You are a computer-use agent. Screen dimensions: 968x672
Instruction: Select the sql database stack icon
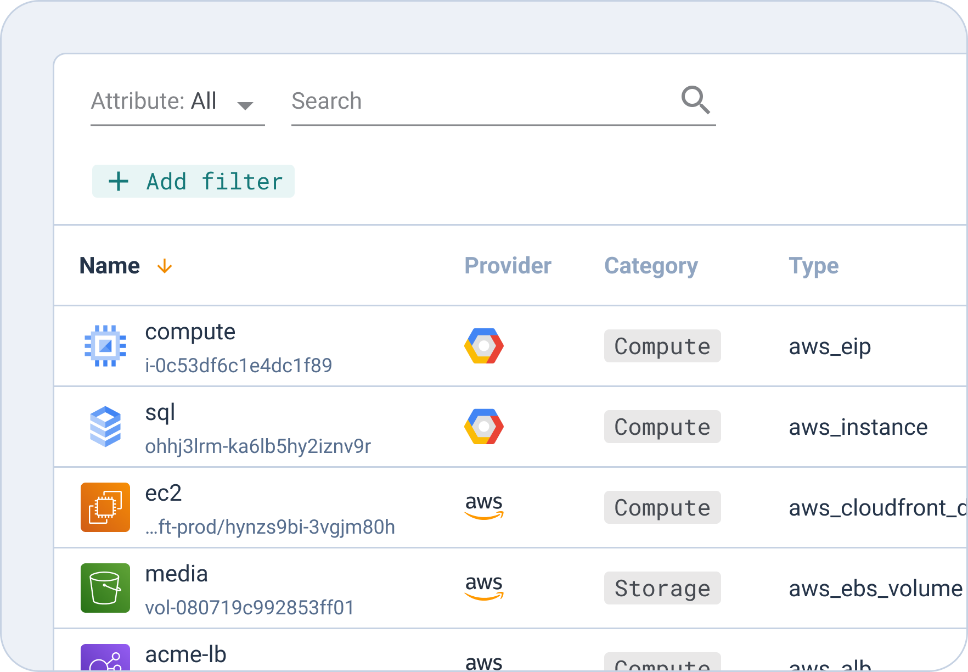[x=105, y=427]
